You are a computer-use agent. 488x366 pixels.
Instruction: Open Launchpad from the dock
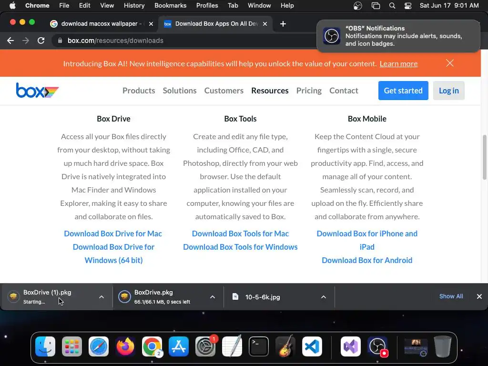72,346
